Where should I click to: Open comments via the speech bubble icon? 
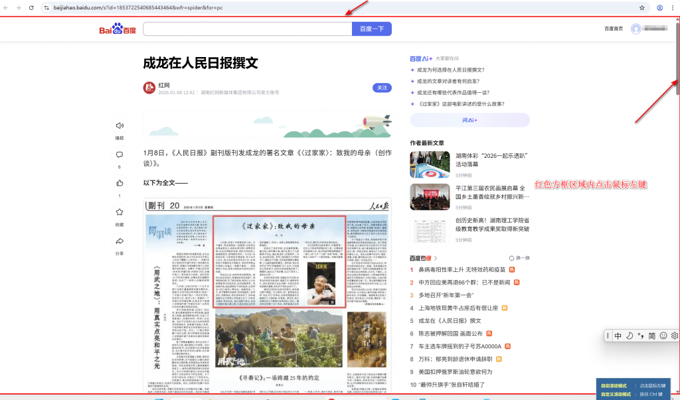[120, 155]
